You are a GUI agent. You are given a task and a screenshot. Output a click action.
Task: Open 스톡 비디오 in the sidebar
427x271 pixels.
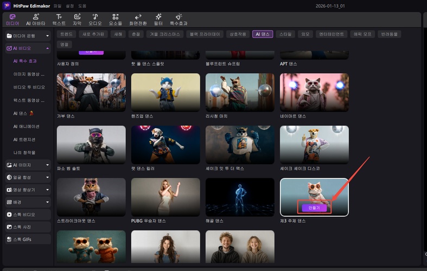pos(27,215)
